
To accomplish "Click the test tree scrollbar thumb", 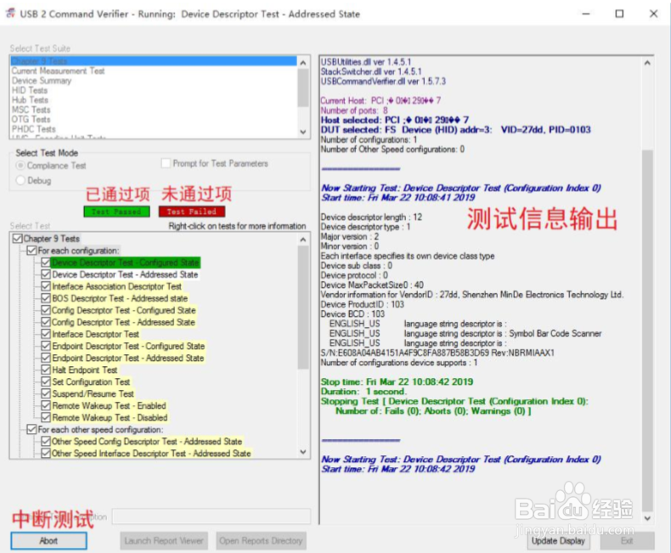I will click(x=303, y=308).
